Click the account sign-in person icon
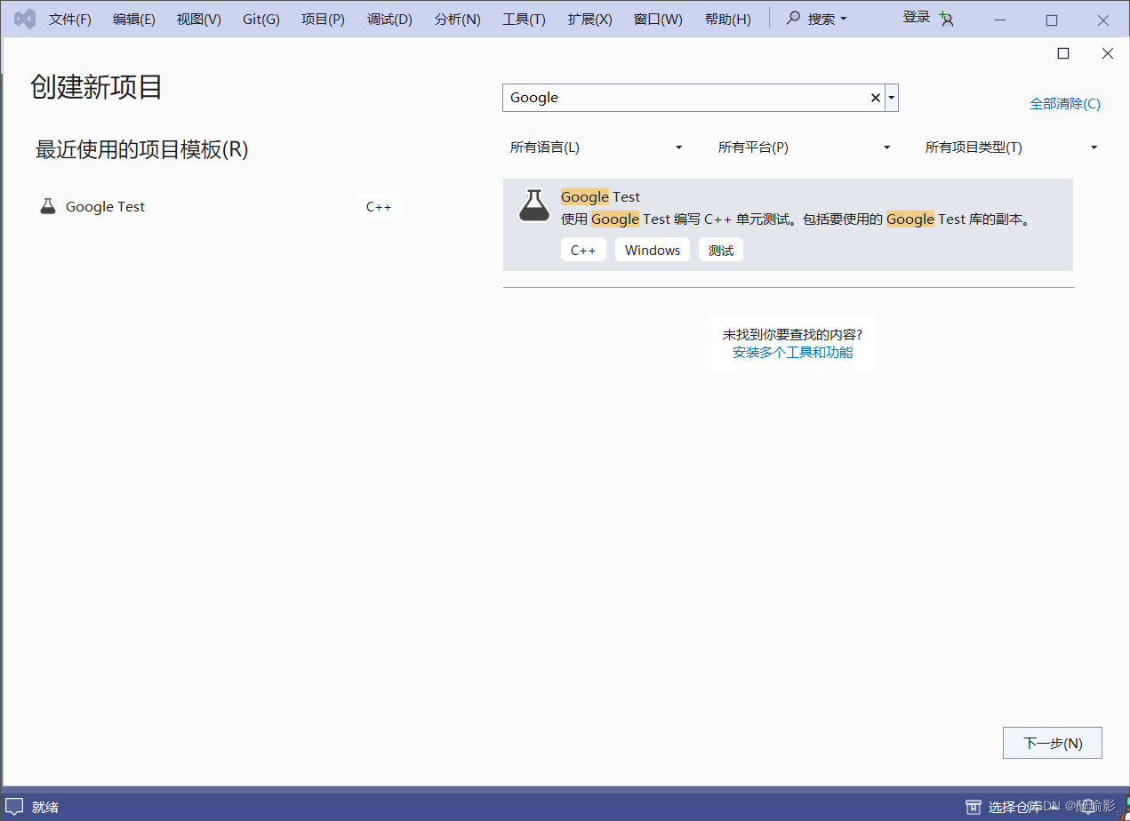1130x821 pixels. (946, 20)
